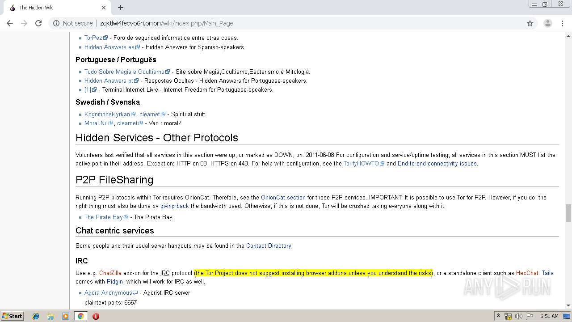Viewport: 572px width, 322px height.
Task: Click the 'Chat centric services' heading
Action: pyautogui.click(x=115, y=231)
